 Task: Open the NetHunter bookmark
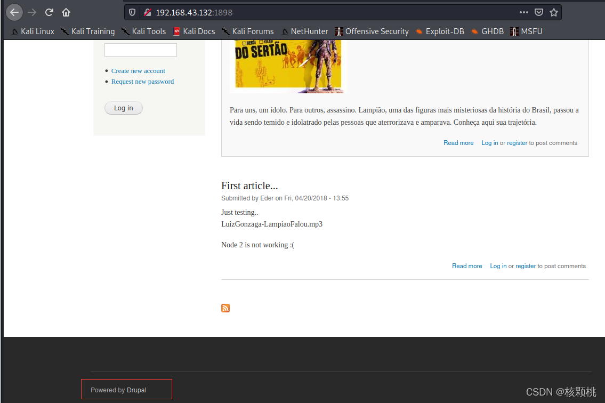coord(305,31)
